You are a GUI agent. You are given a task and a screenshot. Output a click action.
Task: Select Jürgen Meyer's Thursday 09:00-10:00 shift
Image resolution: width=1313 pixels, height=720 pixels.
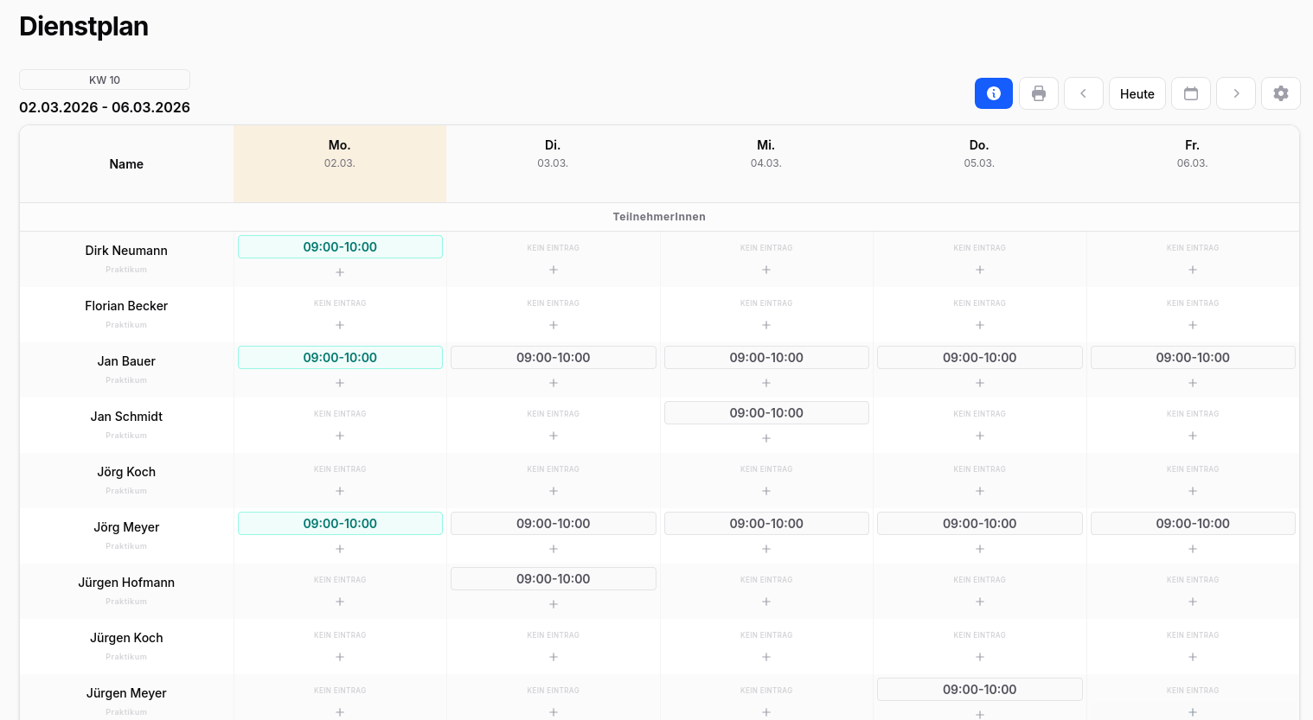[979, 690]
